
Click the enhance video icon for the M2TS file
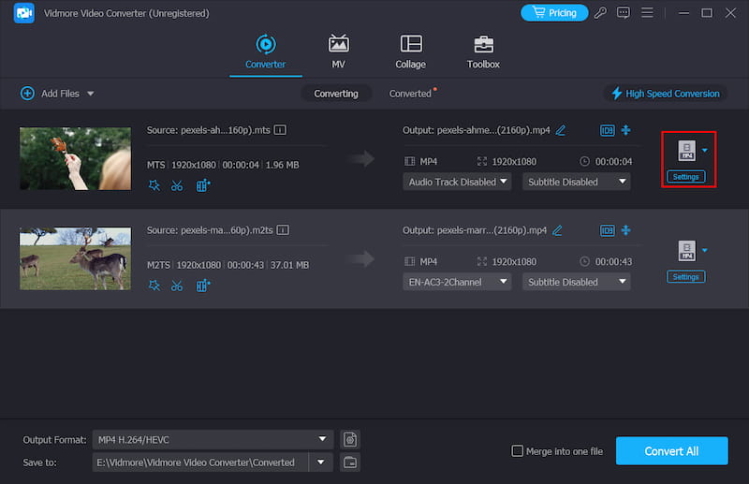tap(203, 286)
